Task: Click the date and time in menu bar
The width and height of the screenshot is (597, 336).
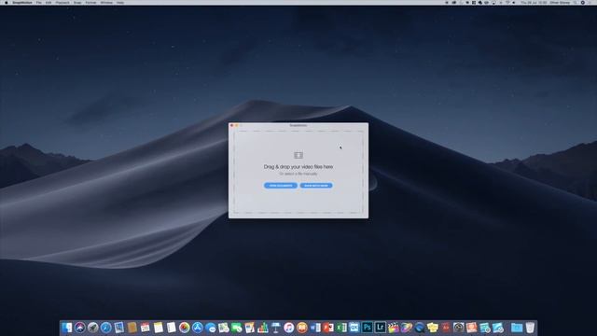Action: (x=534, y=3)
